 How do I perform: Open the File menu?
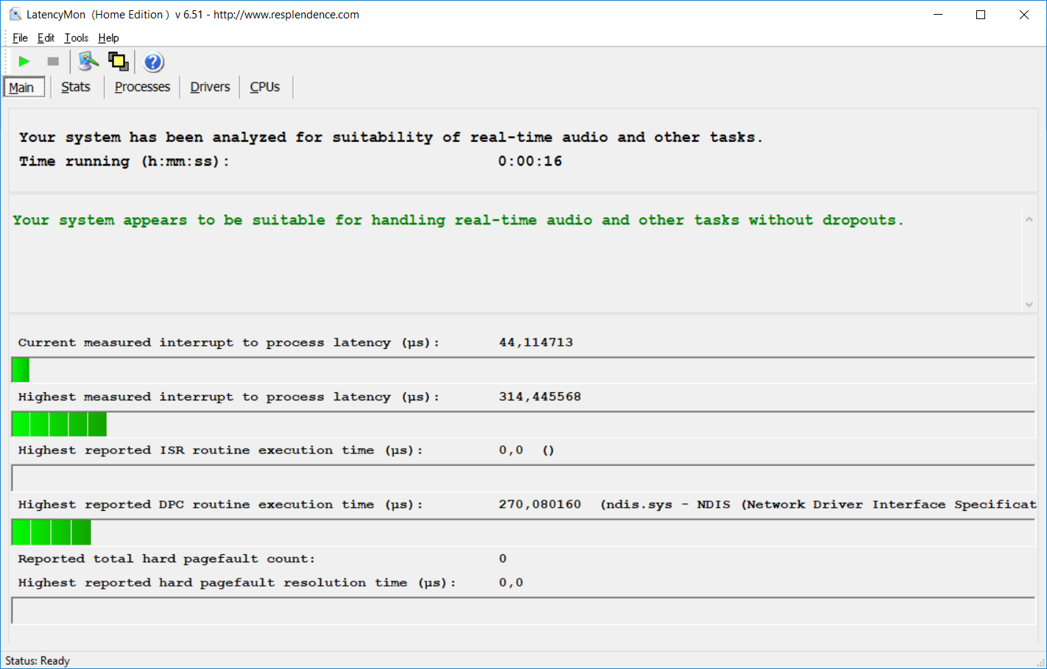click(20, 38)
